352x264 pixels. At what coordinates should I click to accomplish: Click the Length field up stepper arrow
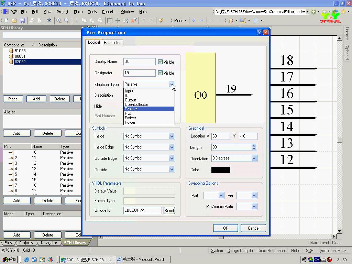click(254, 146)
